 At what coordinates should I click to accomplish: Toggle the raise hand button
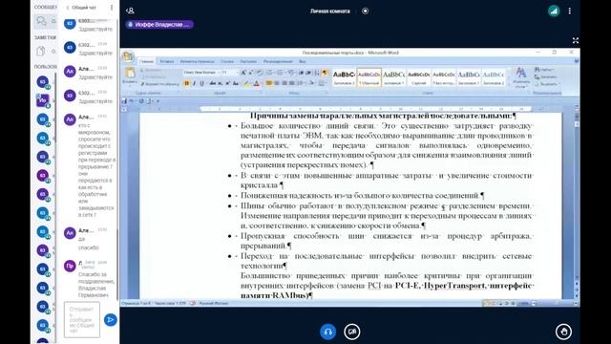pyautogui.click(x=563, y=332)
